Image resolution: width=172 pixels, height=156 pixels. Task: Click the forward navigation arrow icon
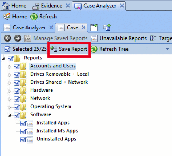coord(18,38)
